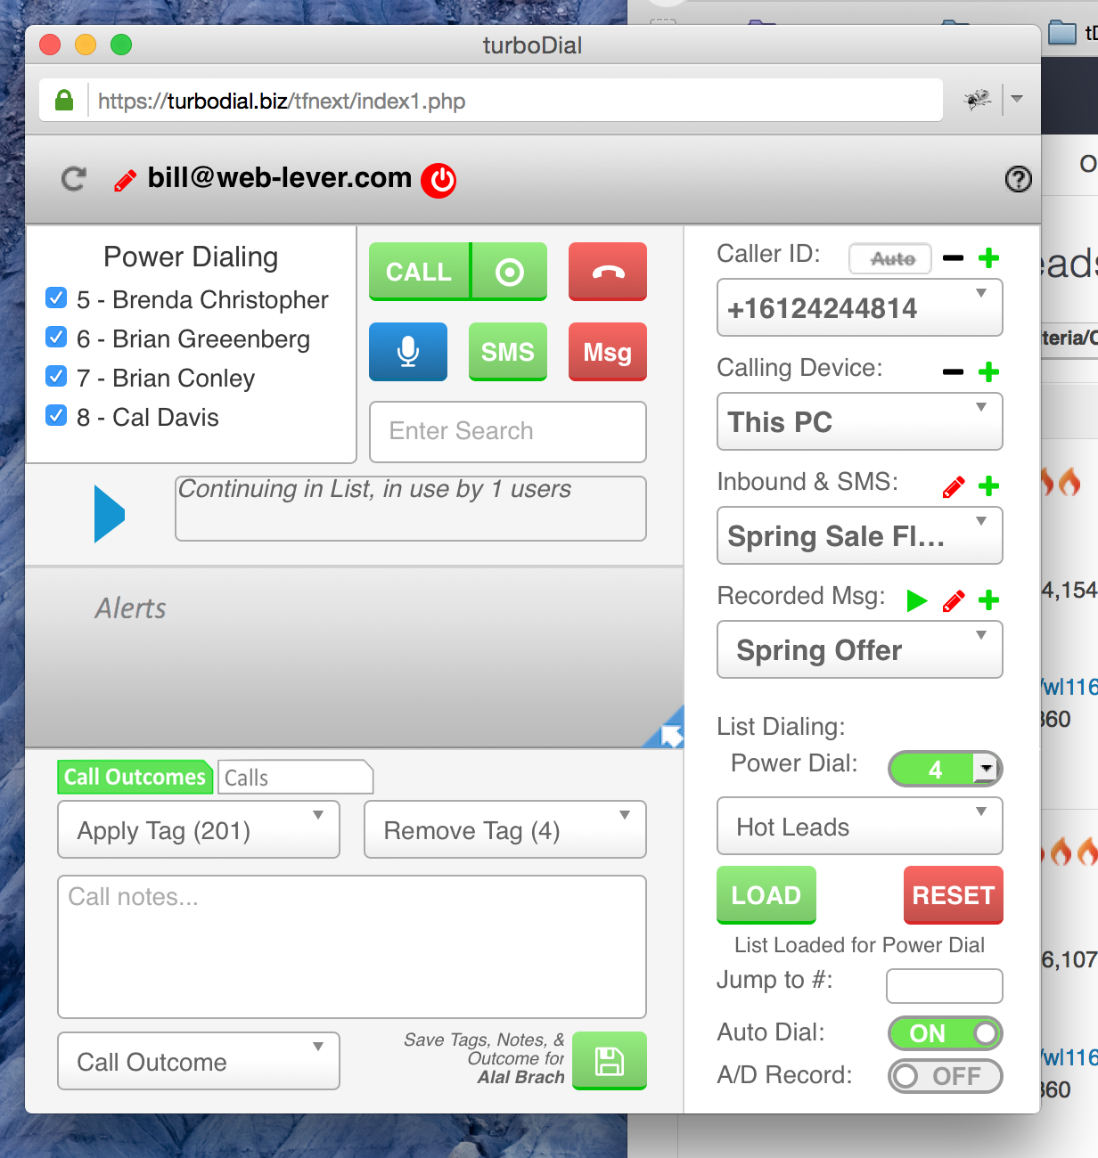
Task: Click the green padlock security icon
Action: tap(64, 100)
